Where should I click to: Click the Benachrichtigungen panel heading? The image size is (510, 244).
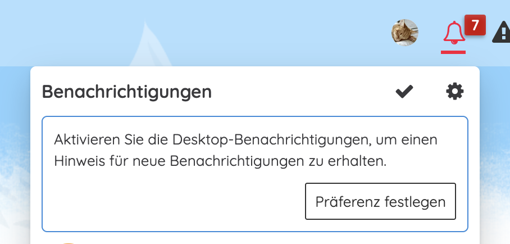[127, 92]
